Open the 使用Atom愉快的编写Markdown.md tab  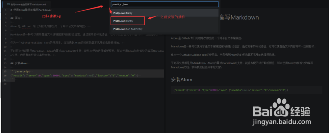pyautogui.click(x=26, y=4)
